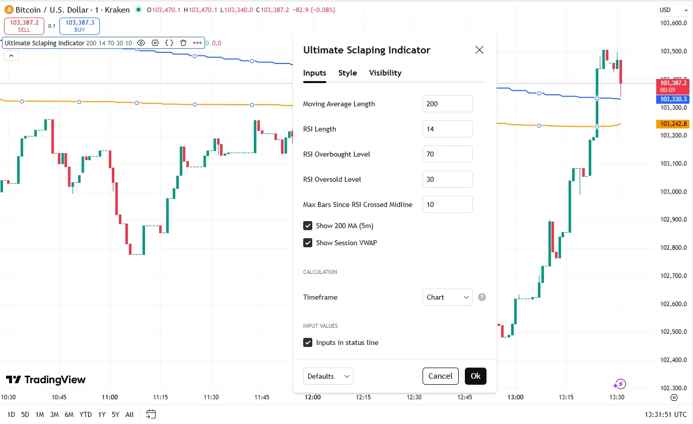Viewport: 693px width, 424px height.
Task: Click the Timeframe help question mark icon
Action: [482, 297]
